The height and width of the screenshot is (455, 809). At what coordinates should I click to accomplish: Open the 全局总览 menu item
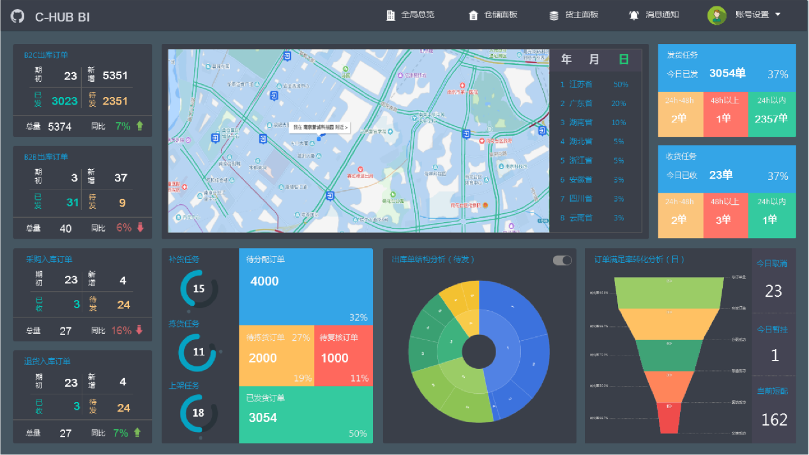[x=418, y=15]
